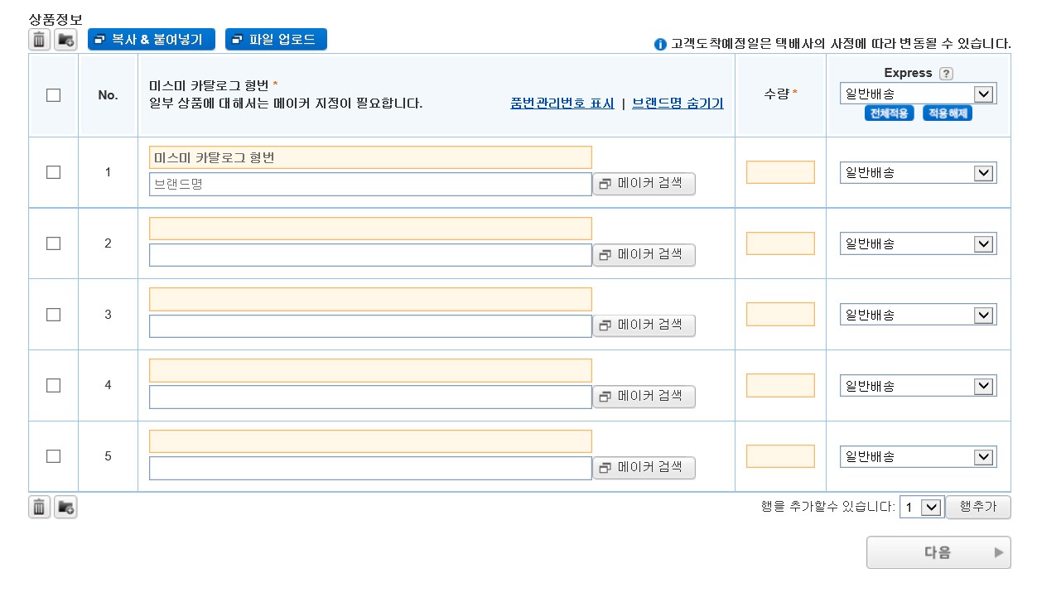This screenshot has height=602, width=1037.
Task: Open the header Express 일반배송 dropdown
Action: [918, 94]
